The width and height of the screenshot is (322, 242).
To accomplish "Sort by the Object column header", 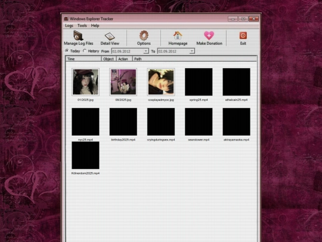I will [x=109, y=59].
